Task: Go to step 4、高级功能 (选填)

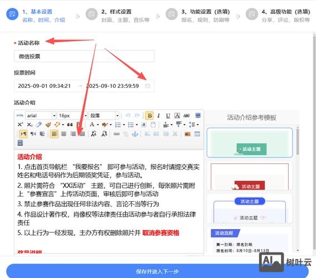Action: (278, 15)
